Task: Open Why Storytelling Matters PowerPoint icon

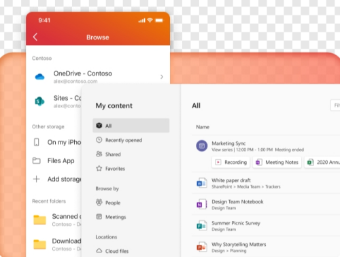Action: tap(202, 247)
